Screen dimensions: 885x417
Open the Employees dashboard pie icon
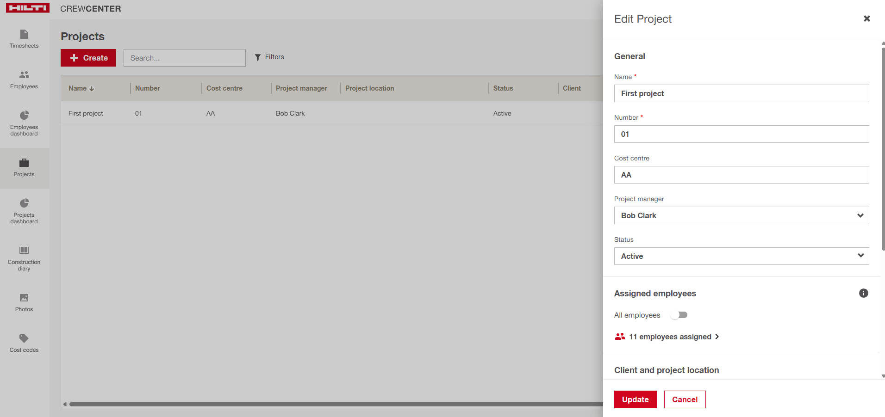pos(24,115)
